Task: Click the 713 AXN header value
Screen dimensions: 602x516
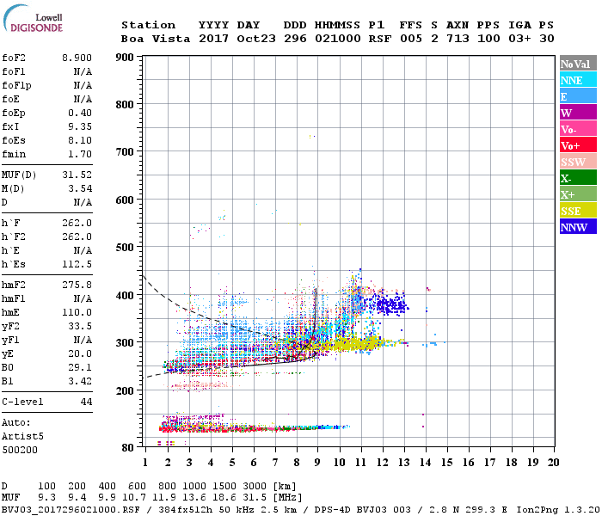Action: coord(458,39)
